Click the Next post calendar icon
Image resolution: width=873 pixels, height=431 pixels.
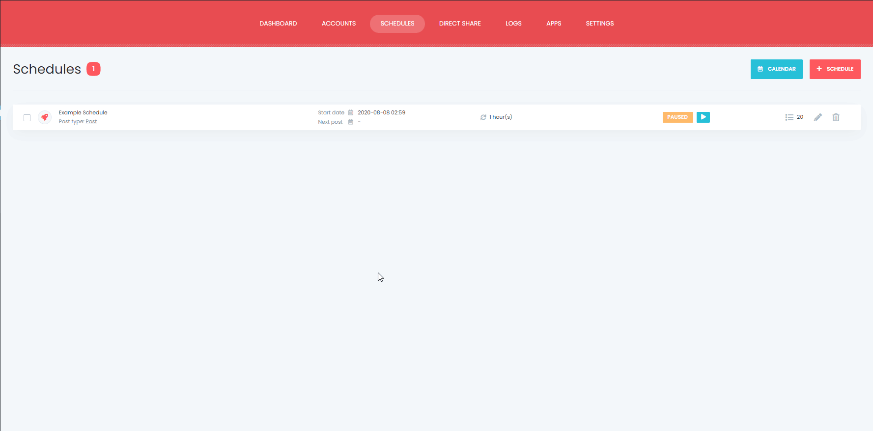click(351, 122)
